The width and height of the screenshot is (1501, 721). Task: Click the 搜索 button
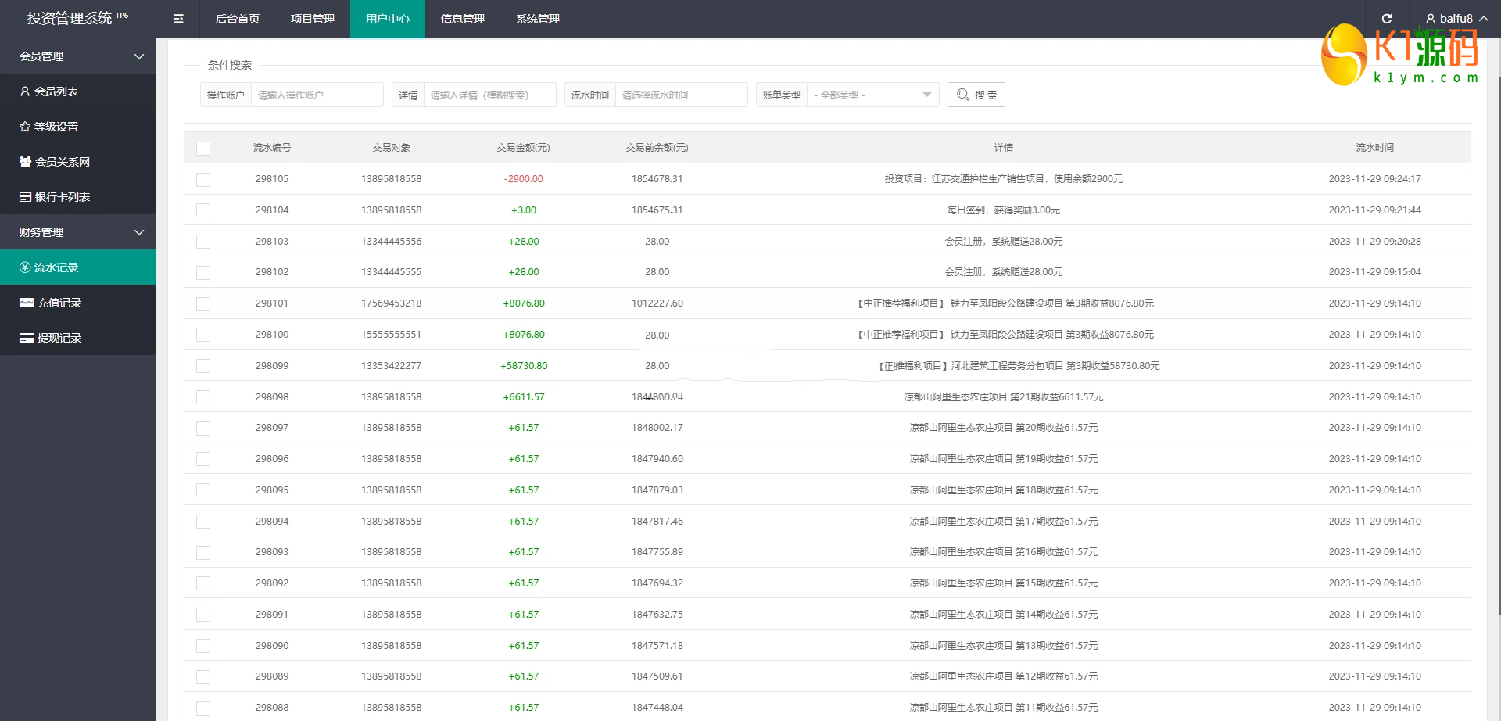click(976, 95)
